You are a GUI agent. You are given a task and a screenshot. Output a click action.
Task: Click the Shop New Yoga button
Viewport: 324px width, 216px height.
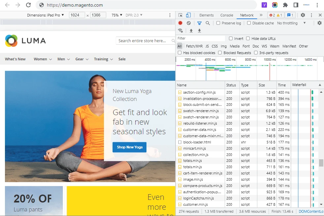[130, 147]
